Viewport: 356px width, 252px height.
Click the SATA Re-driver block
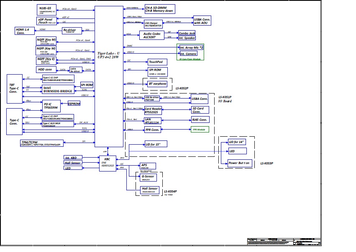tap(76, 70)
